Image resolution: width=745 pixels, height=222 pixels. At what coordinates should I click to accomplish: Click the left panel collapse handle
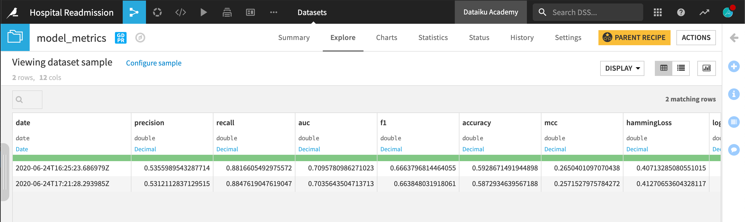pos(5,172)
